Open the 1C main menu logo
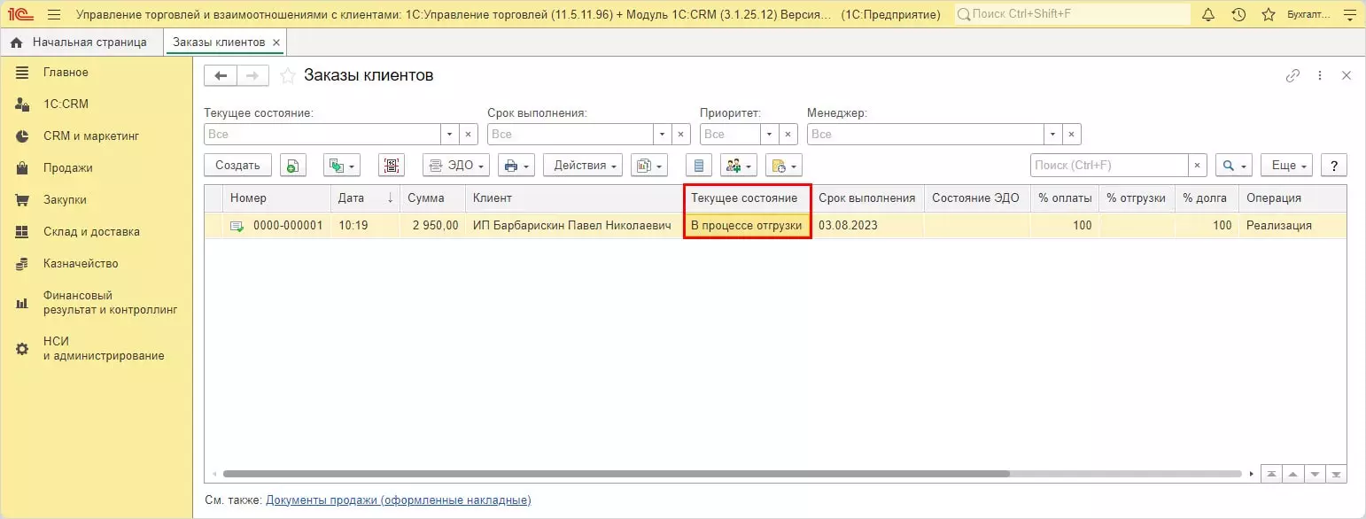Viewport: 1366px width, 519px height. 21,14
